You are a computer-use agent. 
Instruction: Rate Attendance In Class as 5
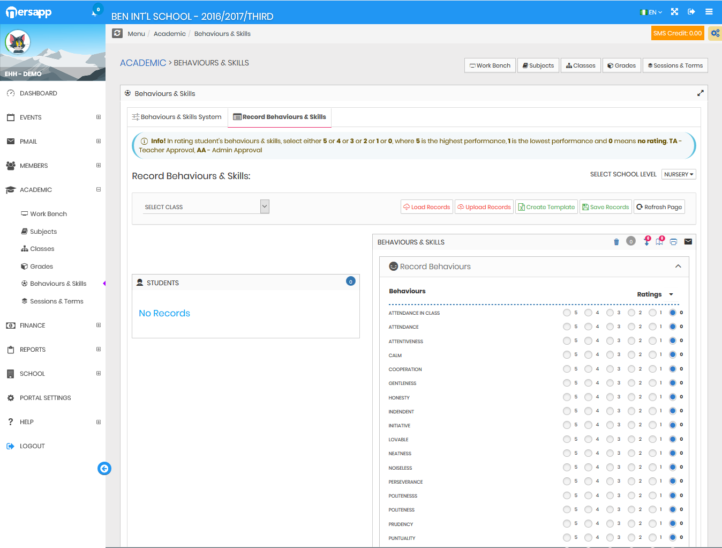tap(567, 313)
